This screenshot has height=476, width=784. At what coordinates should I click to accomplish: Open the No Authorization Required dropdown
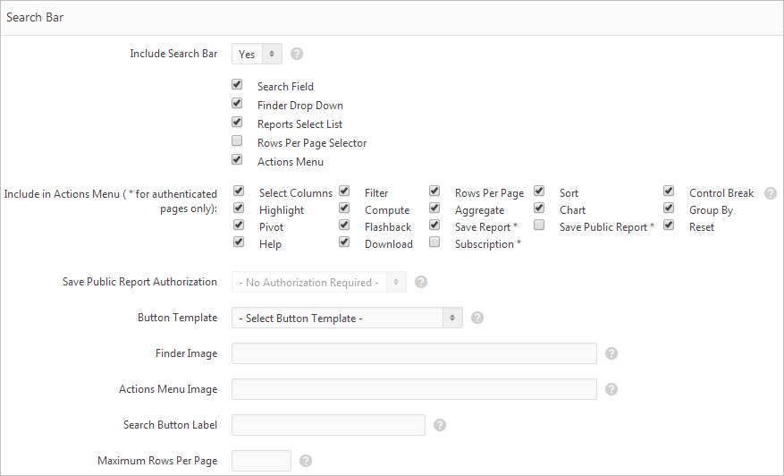coord(318,283)
